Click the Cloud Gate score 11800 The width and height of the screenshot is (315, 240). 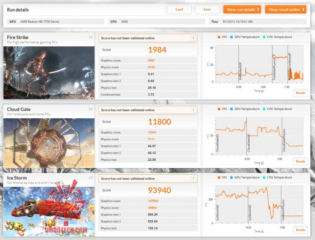tap(160, 122)
